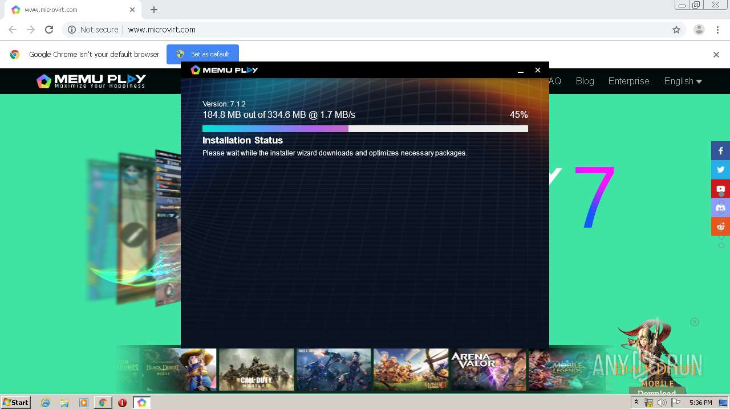This screenshot has height=410, width=730.
Task: Click the volume tray icon
Action: tap(662, 403)
